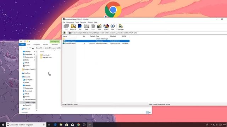Screen dimensions: 227x127
Task: Open the Tools menu in WinRAR
Action: (77, 22)
